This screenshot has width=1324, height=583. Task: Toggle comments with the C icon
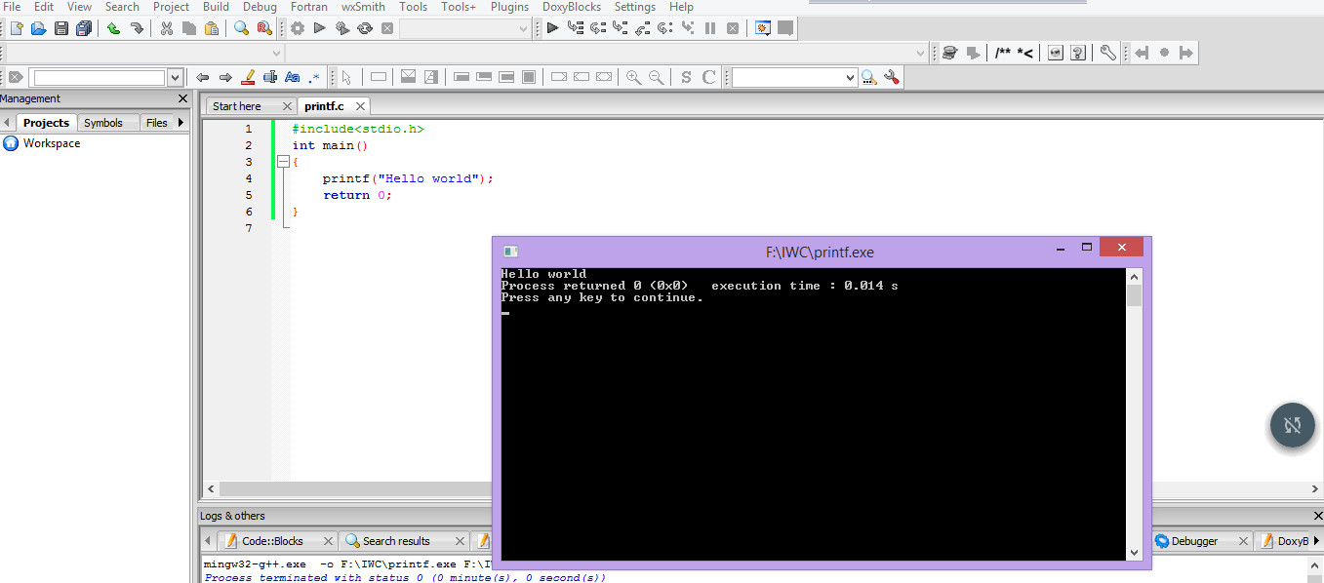coord(708,77)
